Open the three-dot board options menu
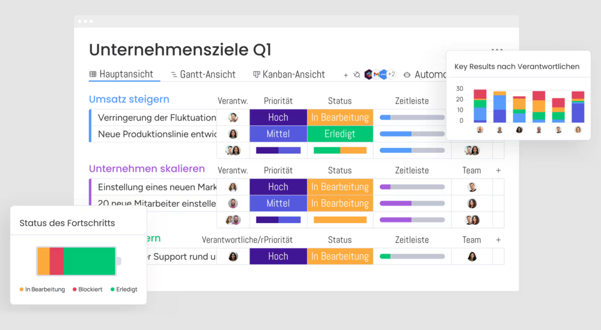 pos(496,50)
